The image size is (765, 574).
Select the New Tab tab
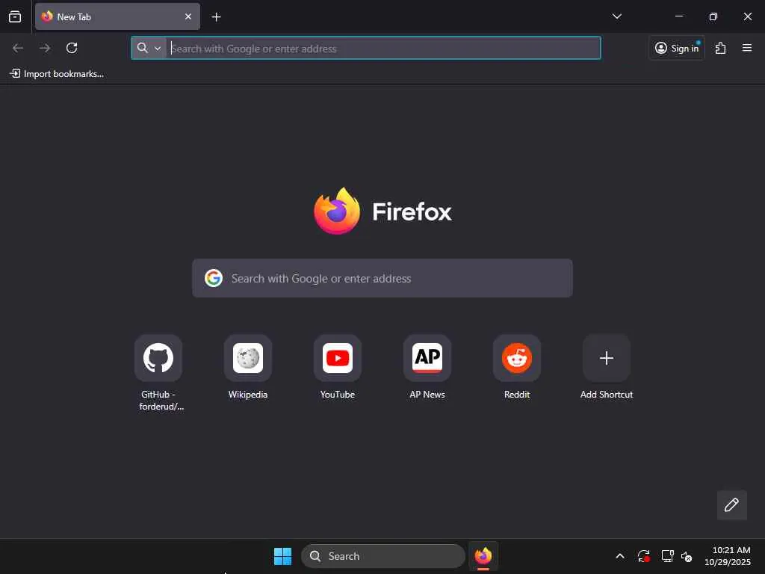tap(117, 16)
